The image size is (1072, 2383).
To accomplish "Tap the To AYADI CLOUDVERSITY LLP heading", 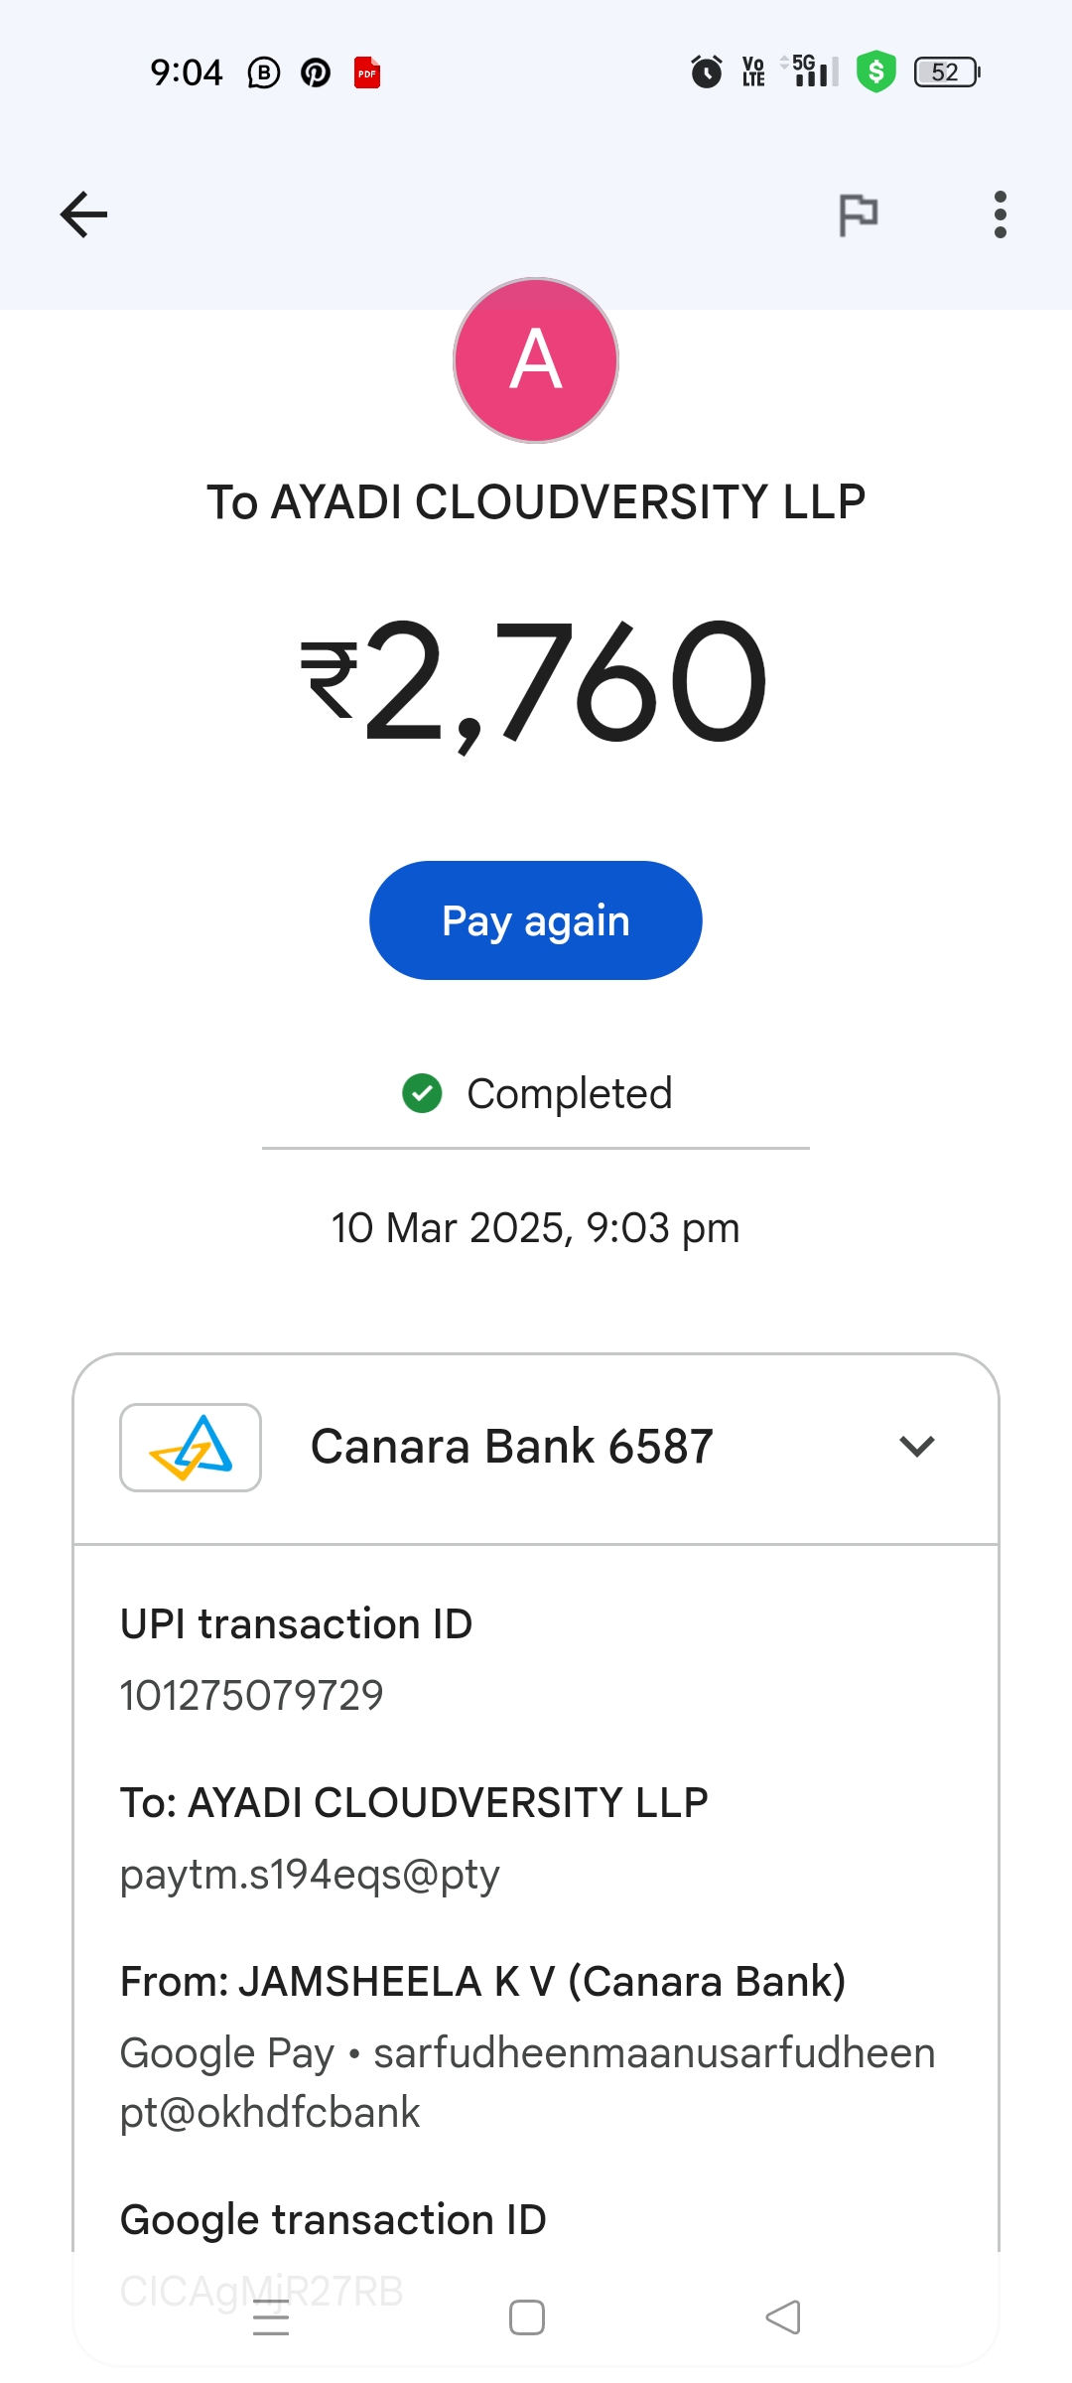I will (536, 502).
